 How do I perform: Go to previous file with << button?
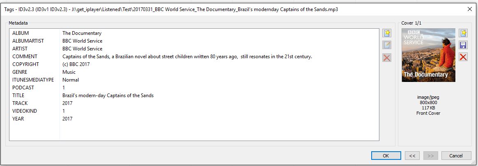[x=412, y=156]
